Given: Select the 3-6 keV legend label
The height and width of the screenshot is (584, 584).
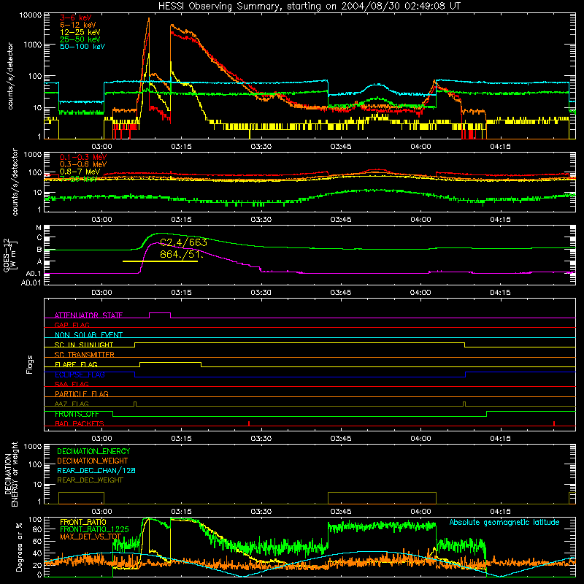Looking at the screenshot, I should coord(76,18).
